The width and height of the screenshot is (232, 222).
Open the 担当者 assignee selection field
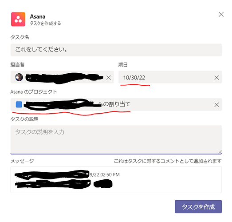(x=62, y=77)
